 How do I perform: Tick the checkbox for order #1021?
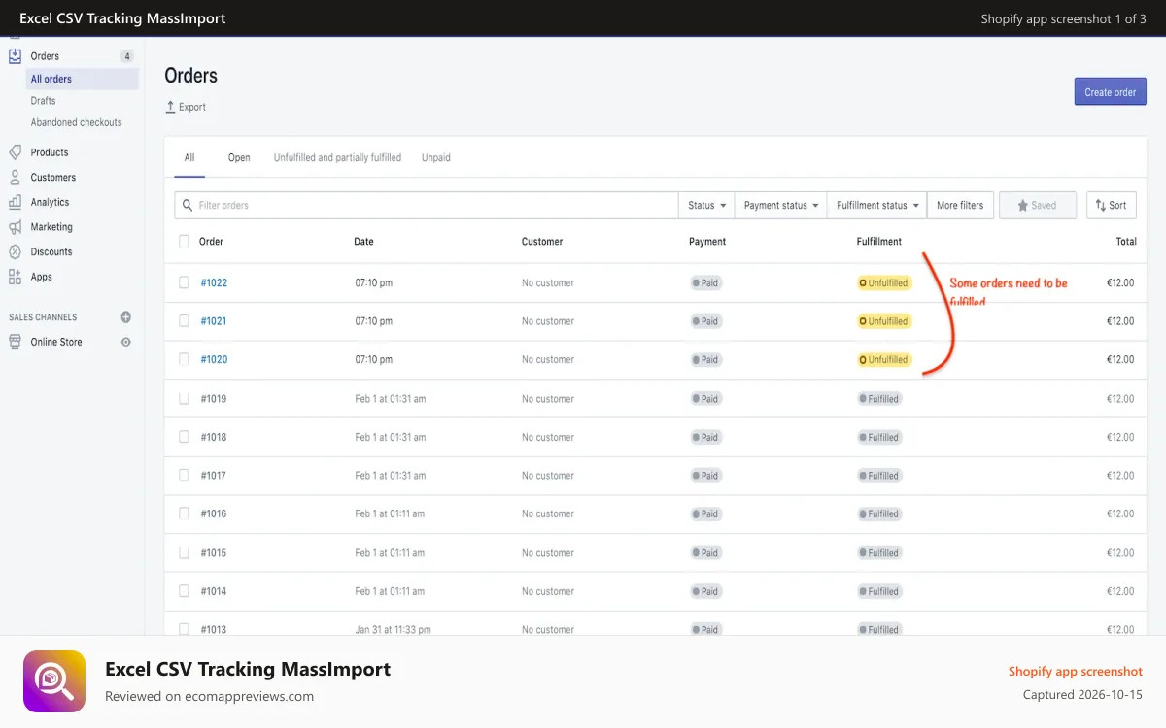coord(184,320)
